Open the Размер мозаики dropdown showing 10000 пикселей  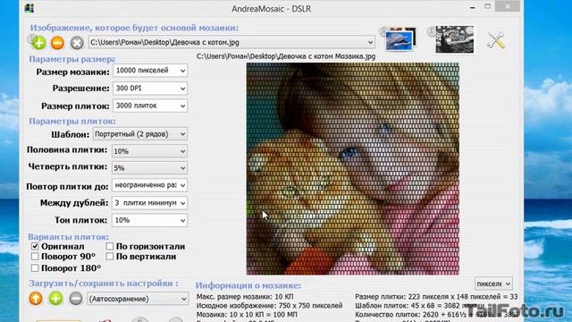pyautogui.click(x=150, y=71)
